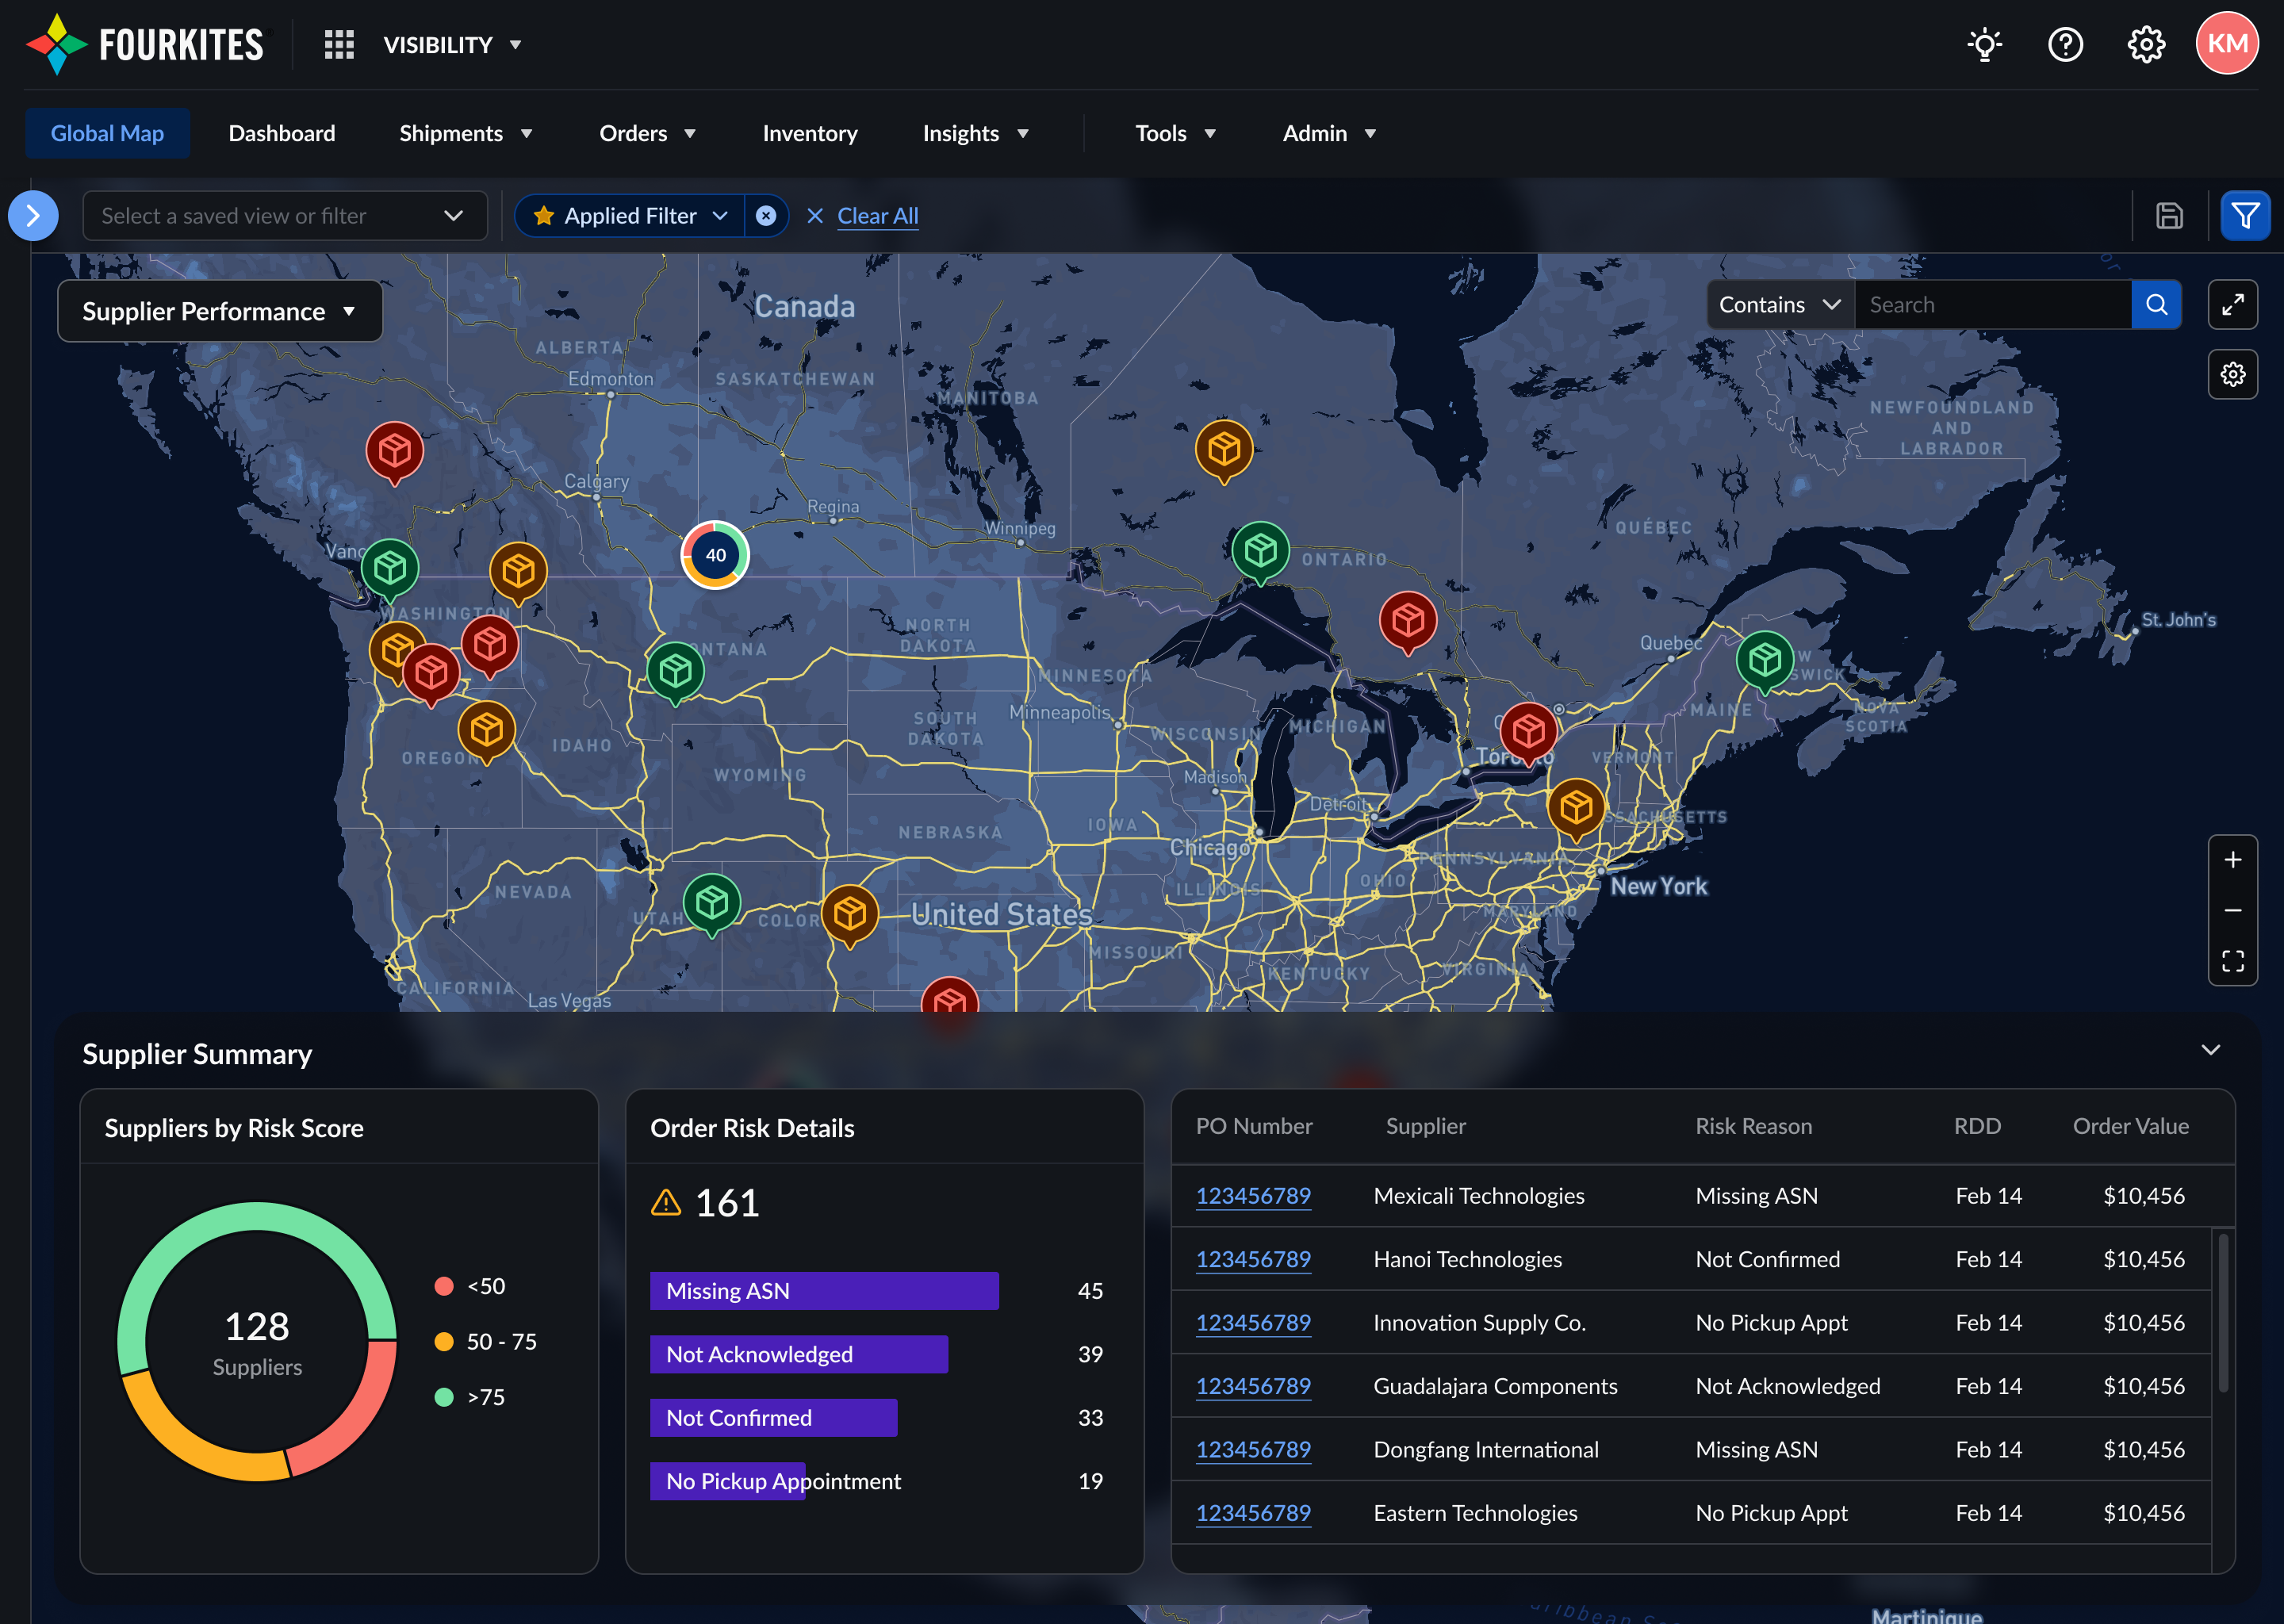
Task: Click the cluster marker labeled 40
Action: (x=715, y=555)
